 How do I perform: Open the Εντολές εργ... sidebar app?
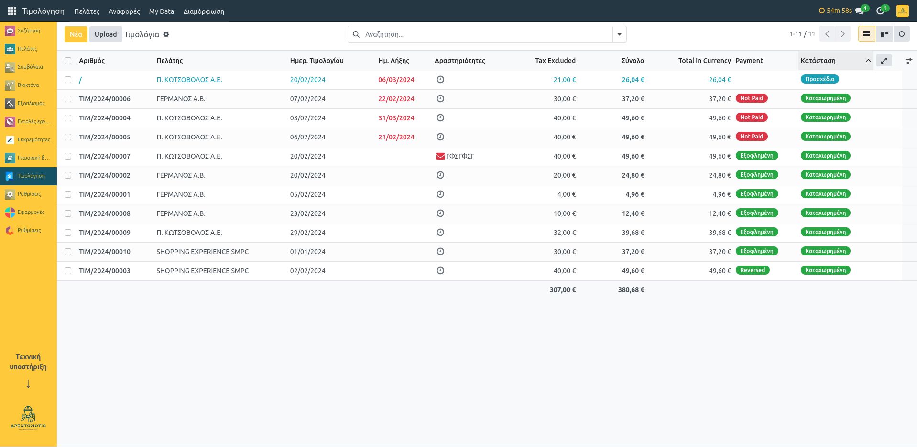click(x=28, y=121)
